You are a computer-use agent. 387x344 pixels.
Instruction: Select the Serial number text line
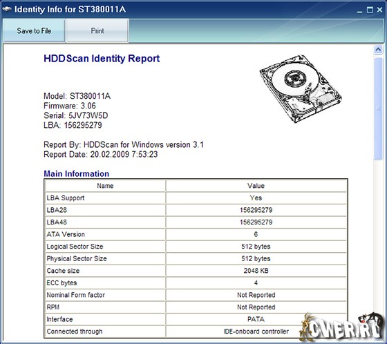coord(76,115)
